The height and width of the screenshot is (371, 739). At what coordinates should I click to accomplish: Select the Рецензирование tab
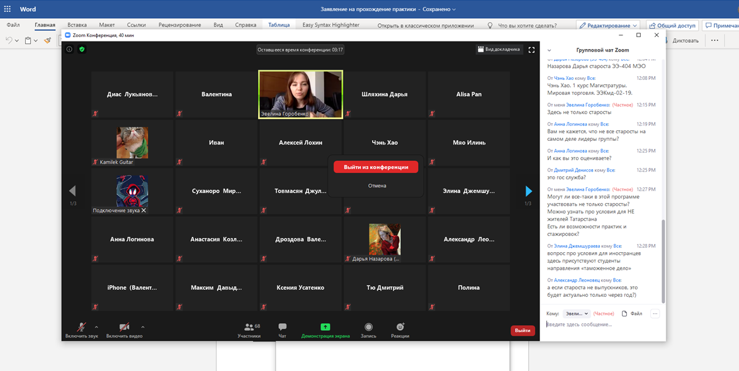point(179,25)
